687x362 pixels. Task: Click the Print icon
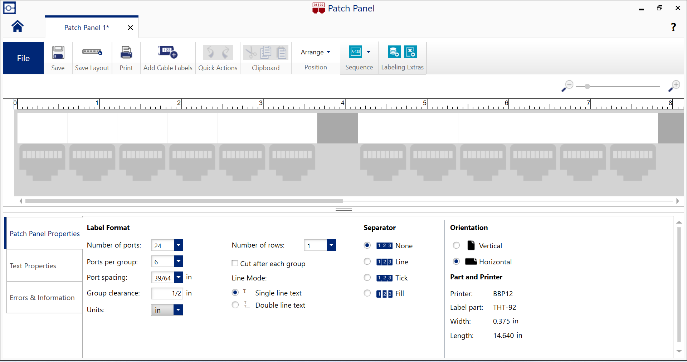point(126,53)
